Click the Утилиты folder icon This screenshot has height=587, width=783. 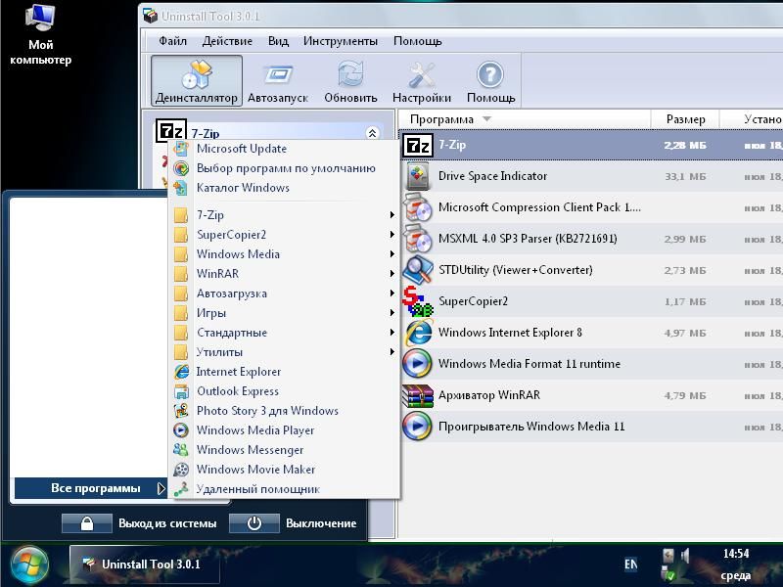point(181,352)
